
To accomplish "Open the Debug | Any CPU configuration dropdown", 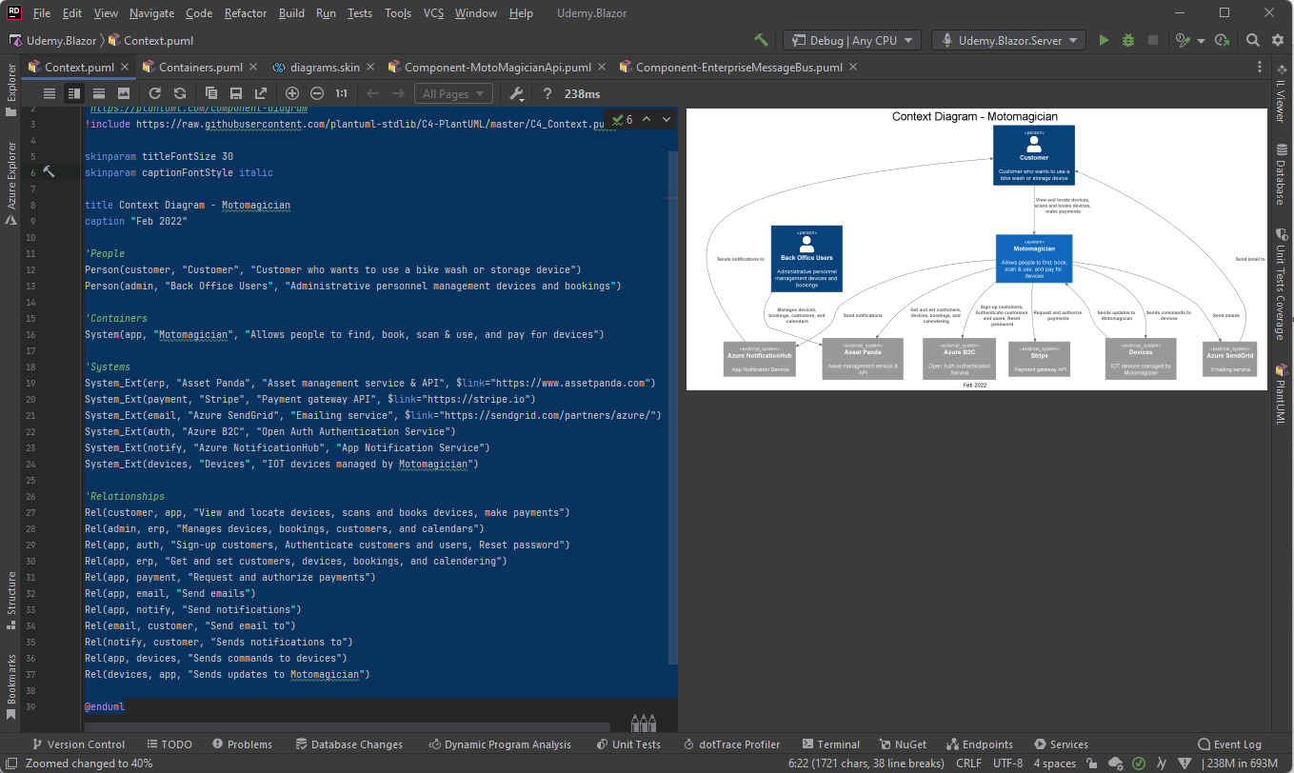I will click(851, 40).
